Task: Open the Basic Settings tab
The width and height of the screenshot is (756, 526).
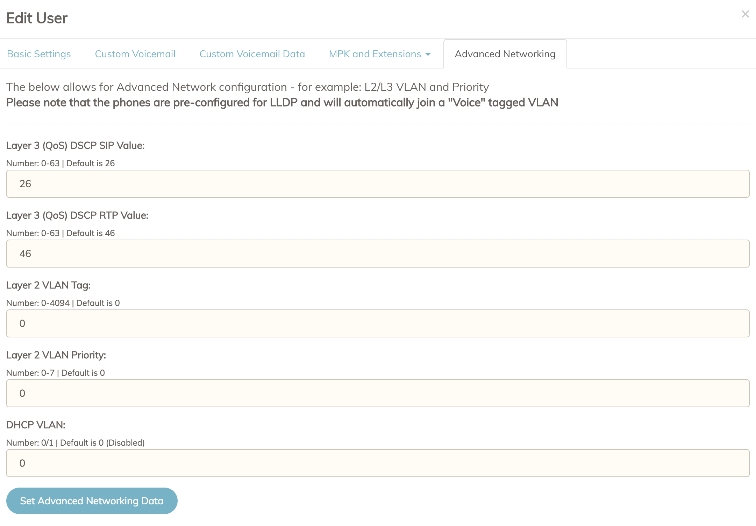Action: pos(39,54)
